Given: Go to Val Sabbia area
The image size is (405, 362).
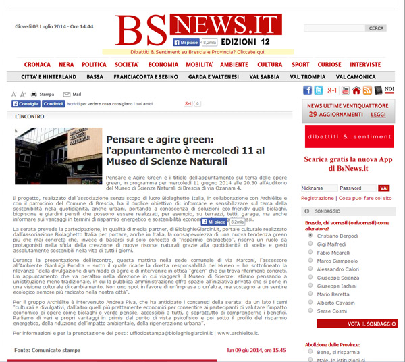Looking at the screenshot, I should pos(264,77).
